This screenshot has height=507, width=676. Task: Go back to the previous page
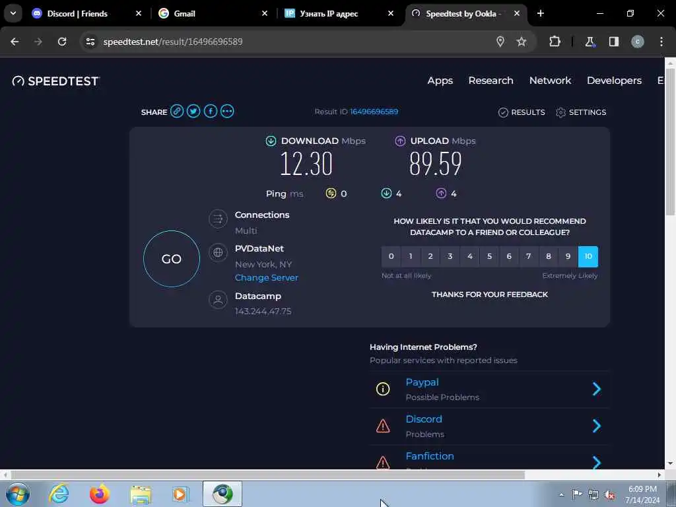15,42
